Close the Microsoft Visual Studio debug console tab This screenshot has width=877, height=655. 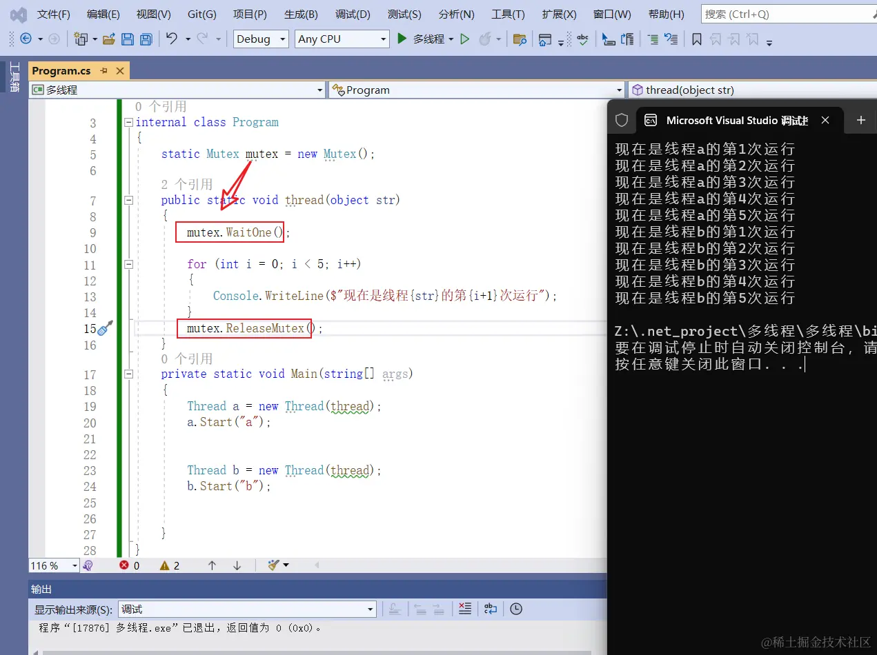coord(825,120)
